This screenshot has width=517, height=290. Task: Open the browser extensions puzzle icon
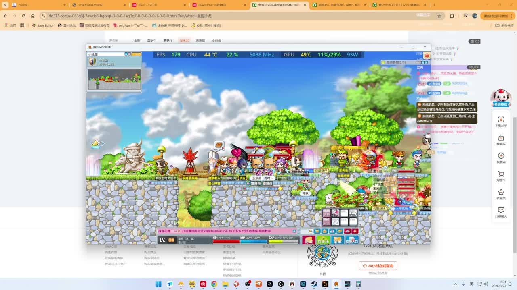point(452,16)
